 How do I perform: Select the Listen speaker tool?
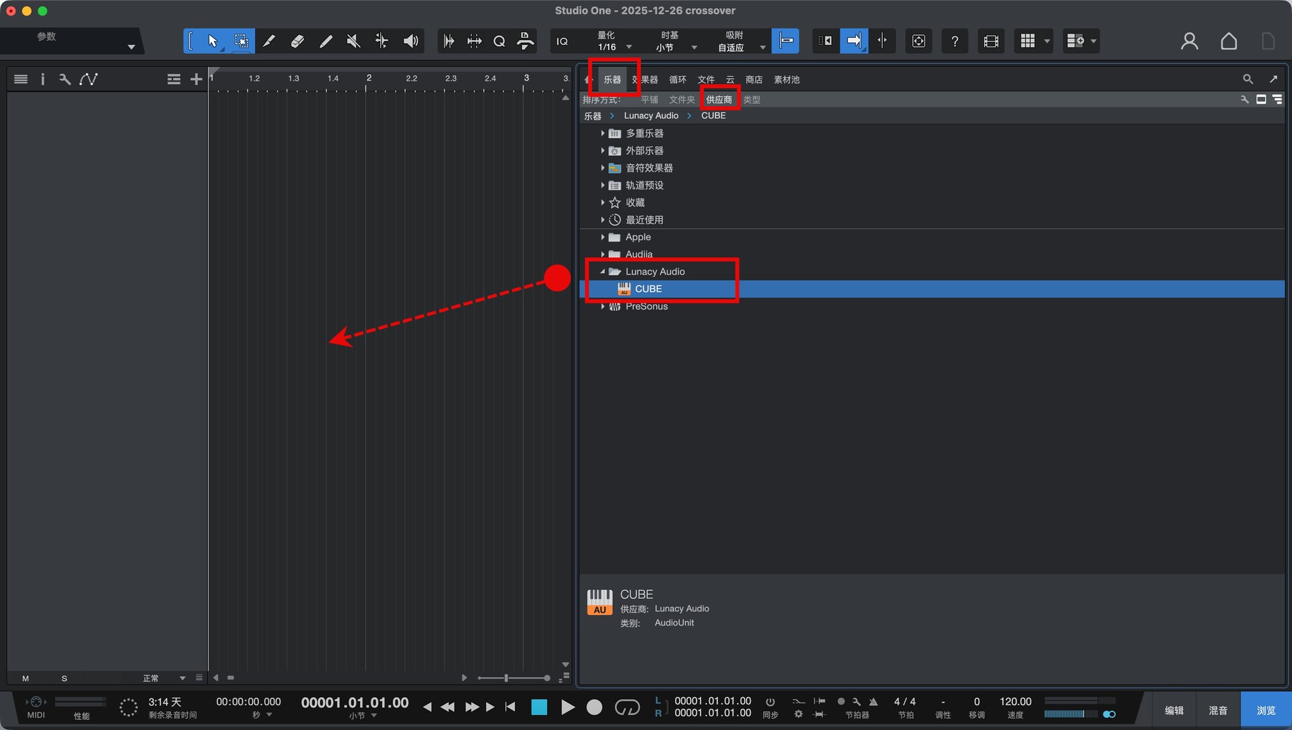(x=410, y=41)
